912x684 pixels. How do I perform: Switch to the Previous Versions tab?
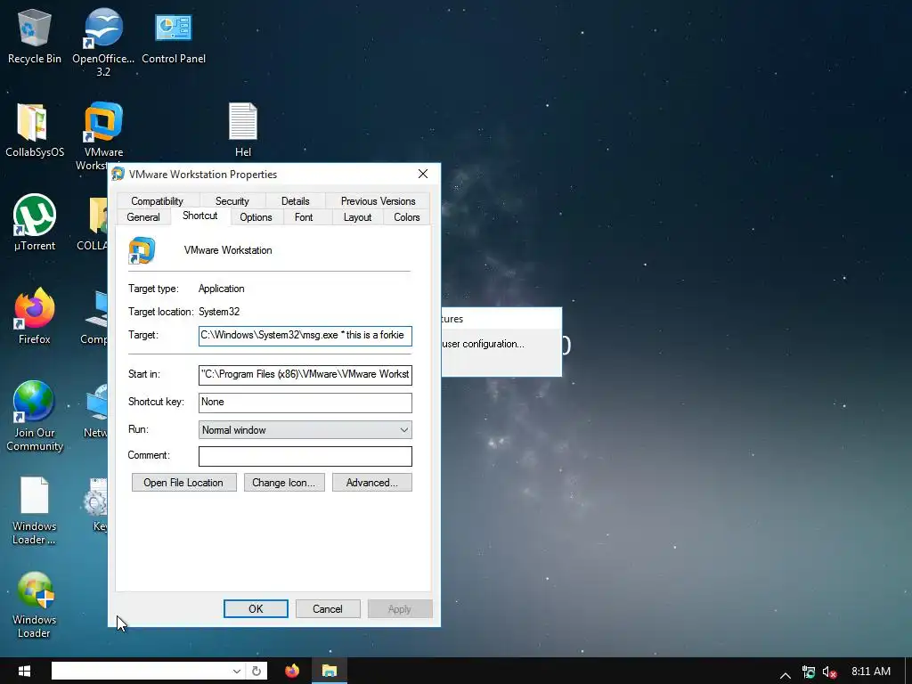(378, 200)
